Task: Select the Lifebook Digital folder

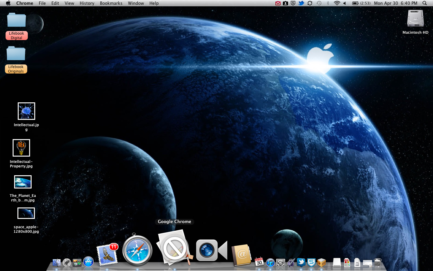Action: coord(17,20)
